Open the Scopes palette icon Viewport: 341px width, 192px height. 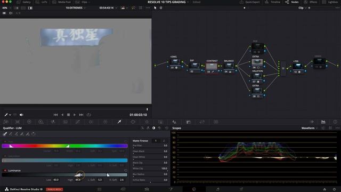coord(323,122)
